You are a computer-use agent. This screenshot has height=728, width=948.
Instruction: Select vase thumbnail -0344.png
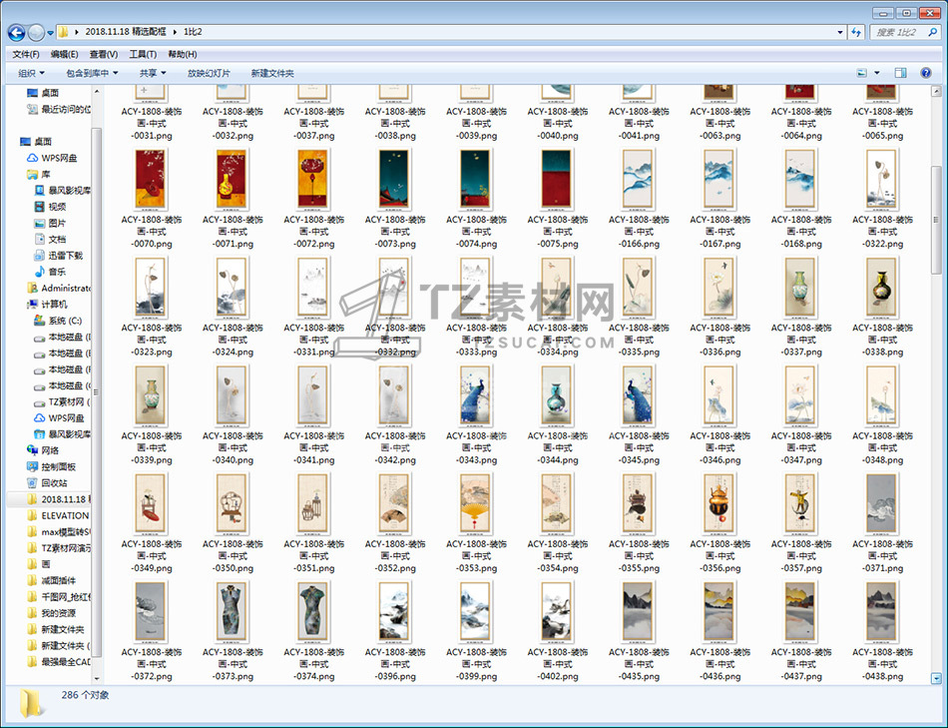(558, 395)
